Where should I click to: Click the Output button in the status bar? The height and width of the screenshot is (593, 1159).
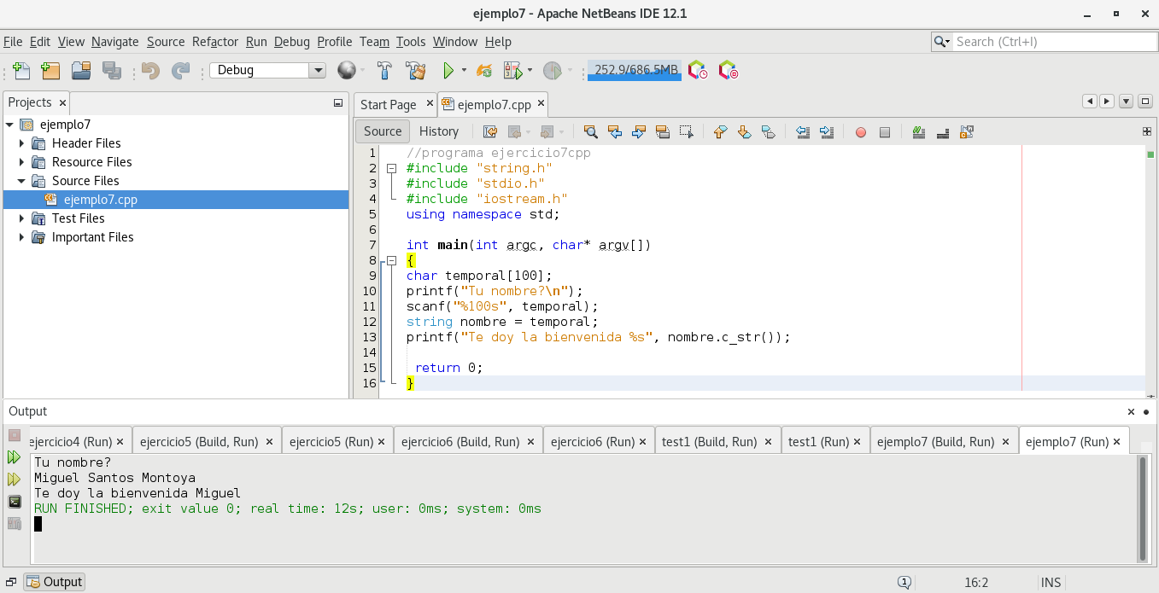tap(55, 582)
